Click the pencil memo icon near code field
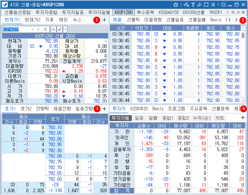The image size is (248, 195). click(x=59, y=28)
